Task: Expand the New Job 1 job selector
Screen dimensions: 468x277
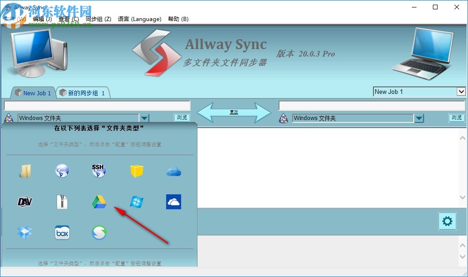Action: pyautogui.click(x=461, y=92)
